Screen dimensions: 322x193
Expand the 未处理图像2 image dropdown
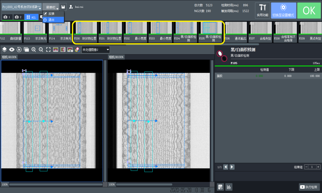[95, 50]
